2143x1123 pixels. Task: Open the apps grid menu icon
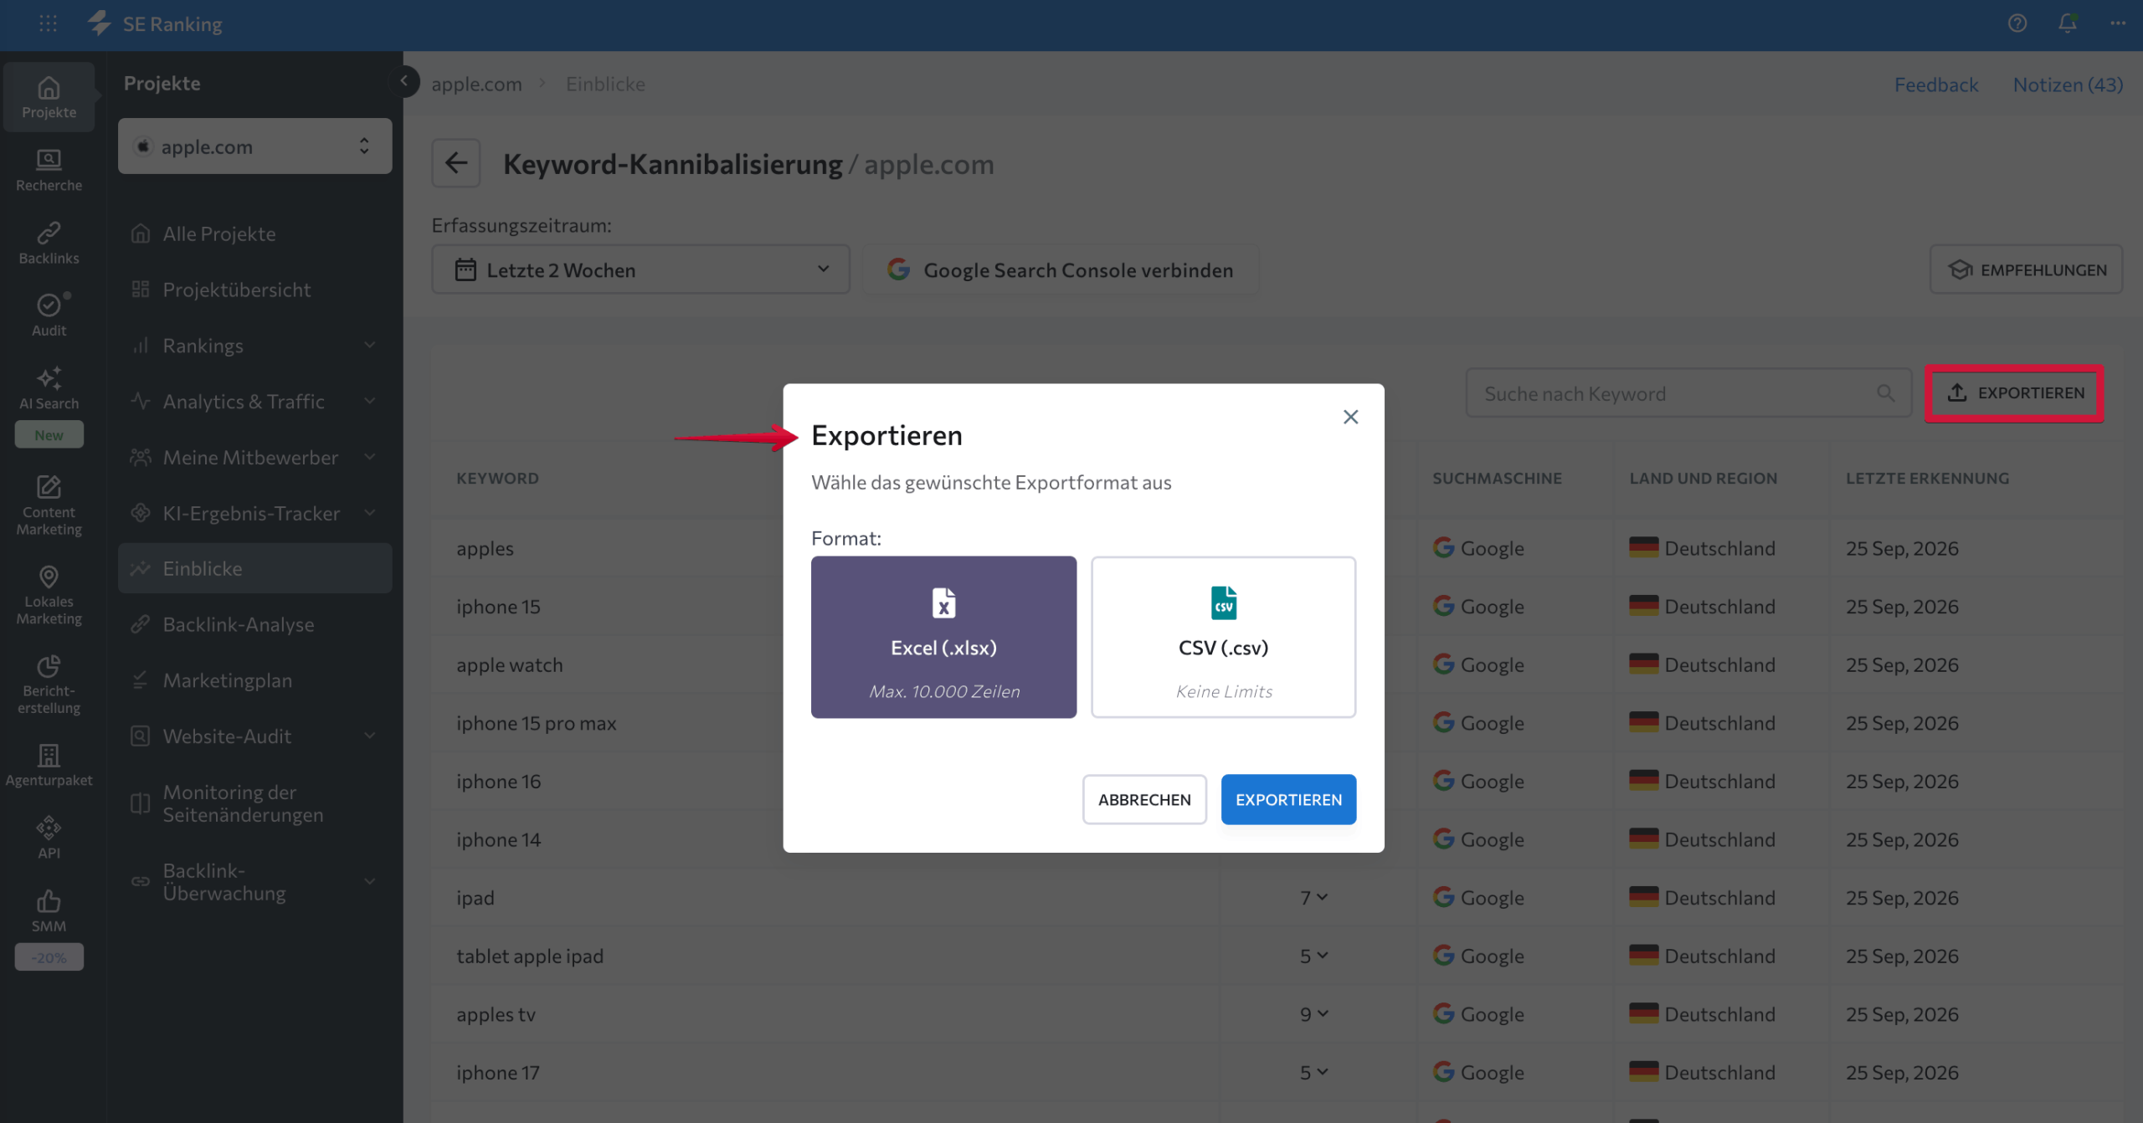coord(49,23)
